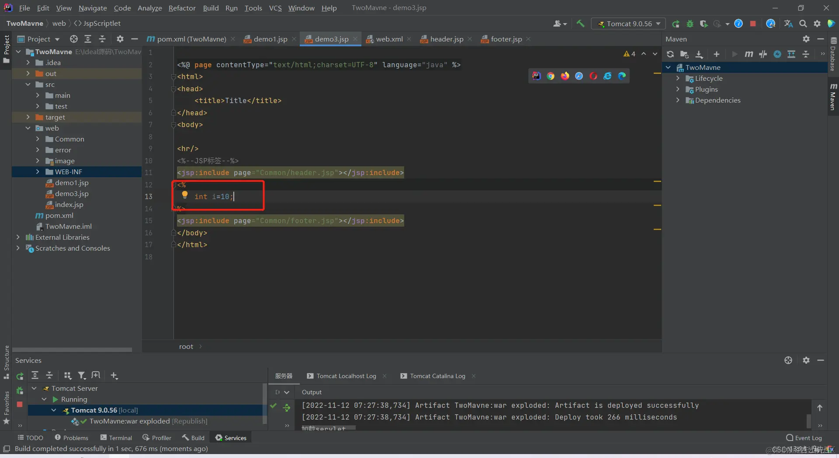Open page in Safari browser icon
The width and height of the screenshot is (839, 458).
(579, 76)
